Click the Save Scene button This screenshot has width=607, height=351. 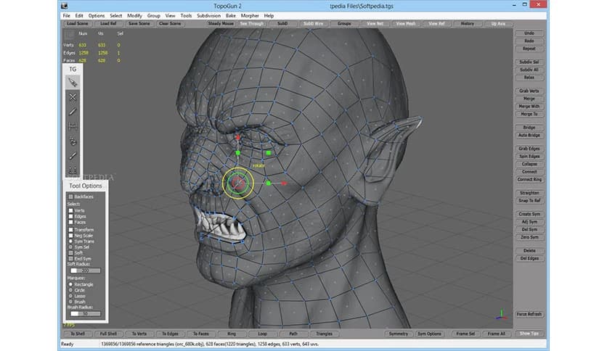click(x=139, y=23)
